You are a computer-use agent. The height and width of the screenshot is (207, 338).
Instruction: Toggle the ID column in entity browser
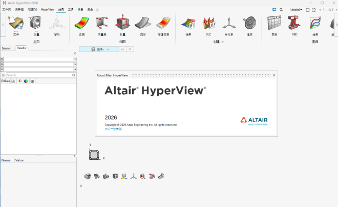click(x=20, y=81)
